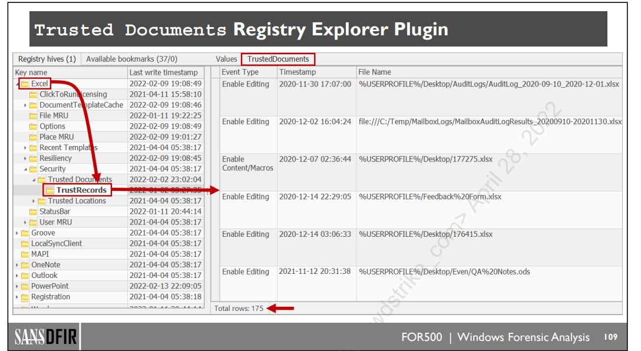Sort by Last write timestamp column
Screen dimensions: 641x351
pyautogui.click(x=163, y=72)
